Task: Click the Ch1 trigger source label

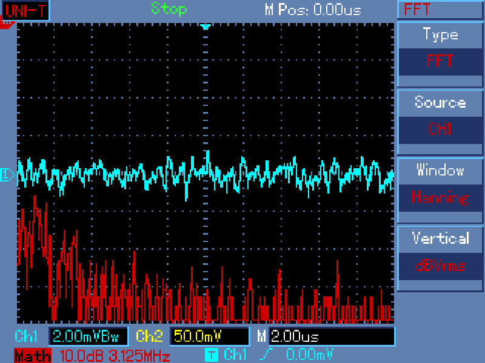Action: (235, 355)
